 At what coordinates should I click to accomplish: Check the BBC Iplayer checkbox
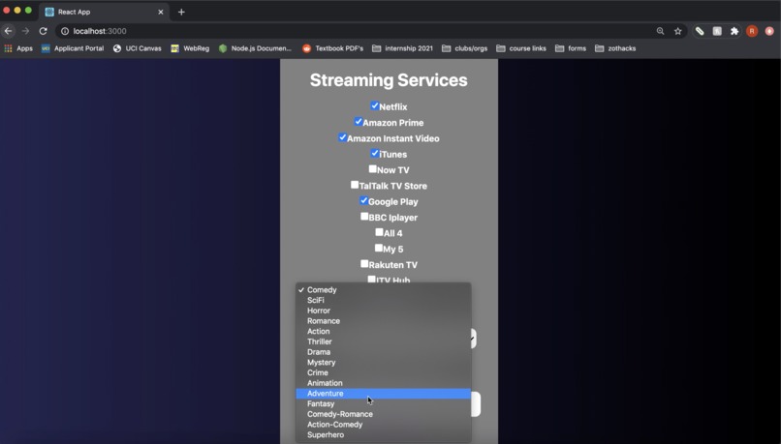coord(364,217)
